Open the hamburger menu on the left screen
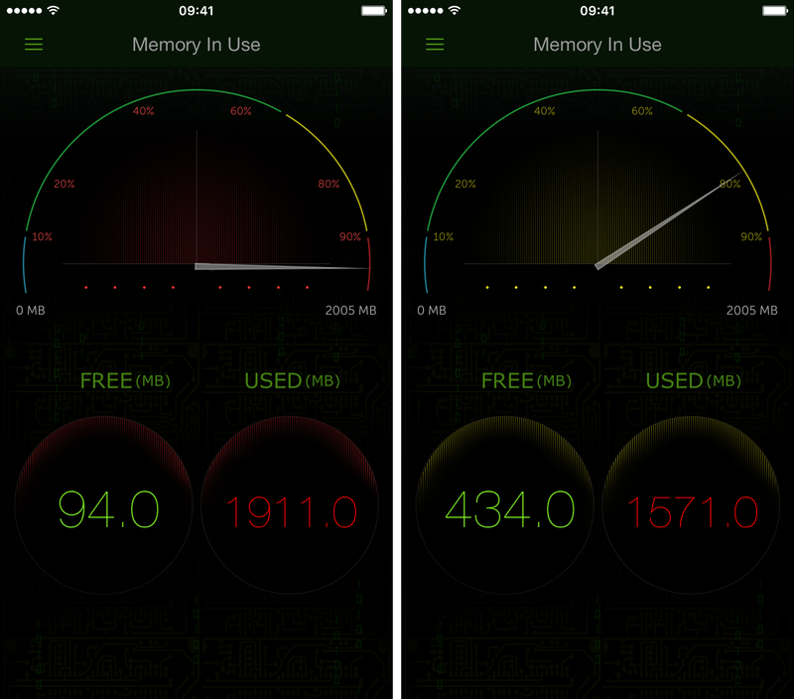The height and width of the screenshot is (699, 794). click(x=34, y=45)
